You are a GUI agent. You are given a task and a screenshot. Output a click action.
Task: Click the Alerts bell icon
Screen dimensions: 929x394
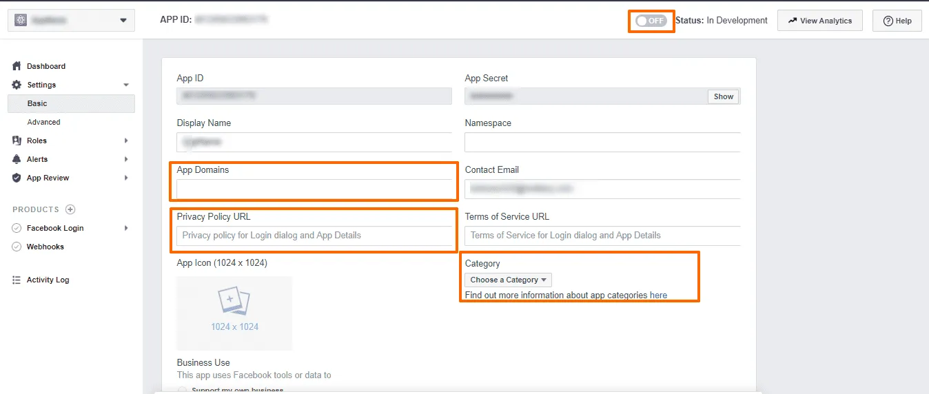point(17,159)
